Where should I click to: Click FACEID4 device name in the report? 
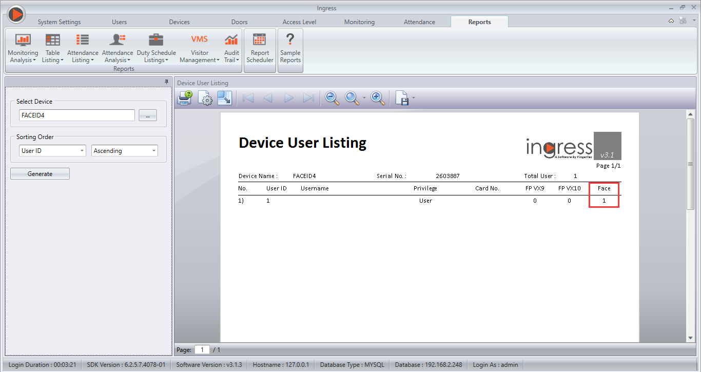pos(304,176)
